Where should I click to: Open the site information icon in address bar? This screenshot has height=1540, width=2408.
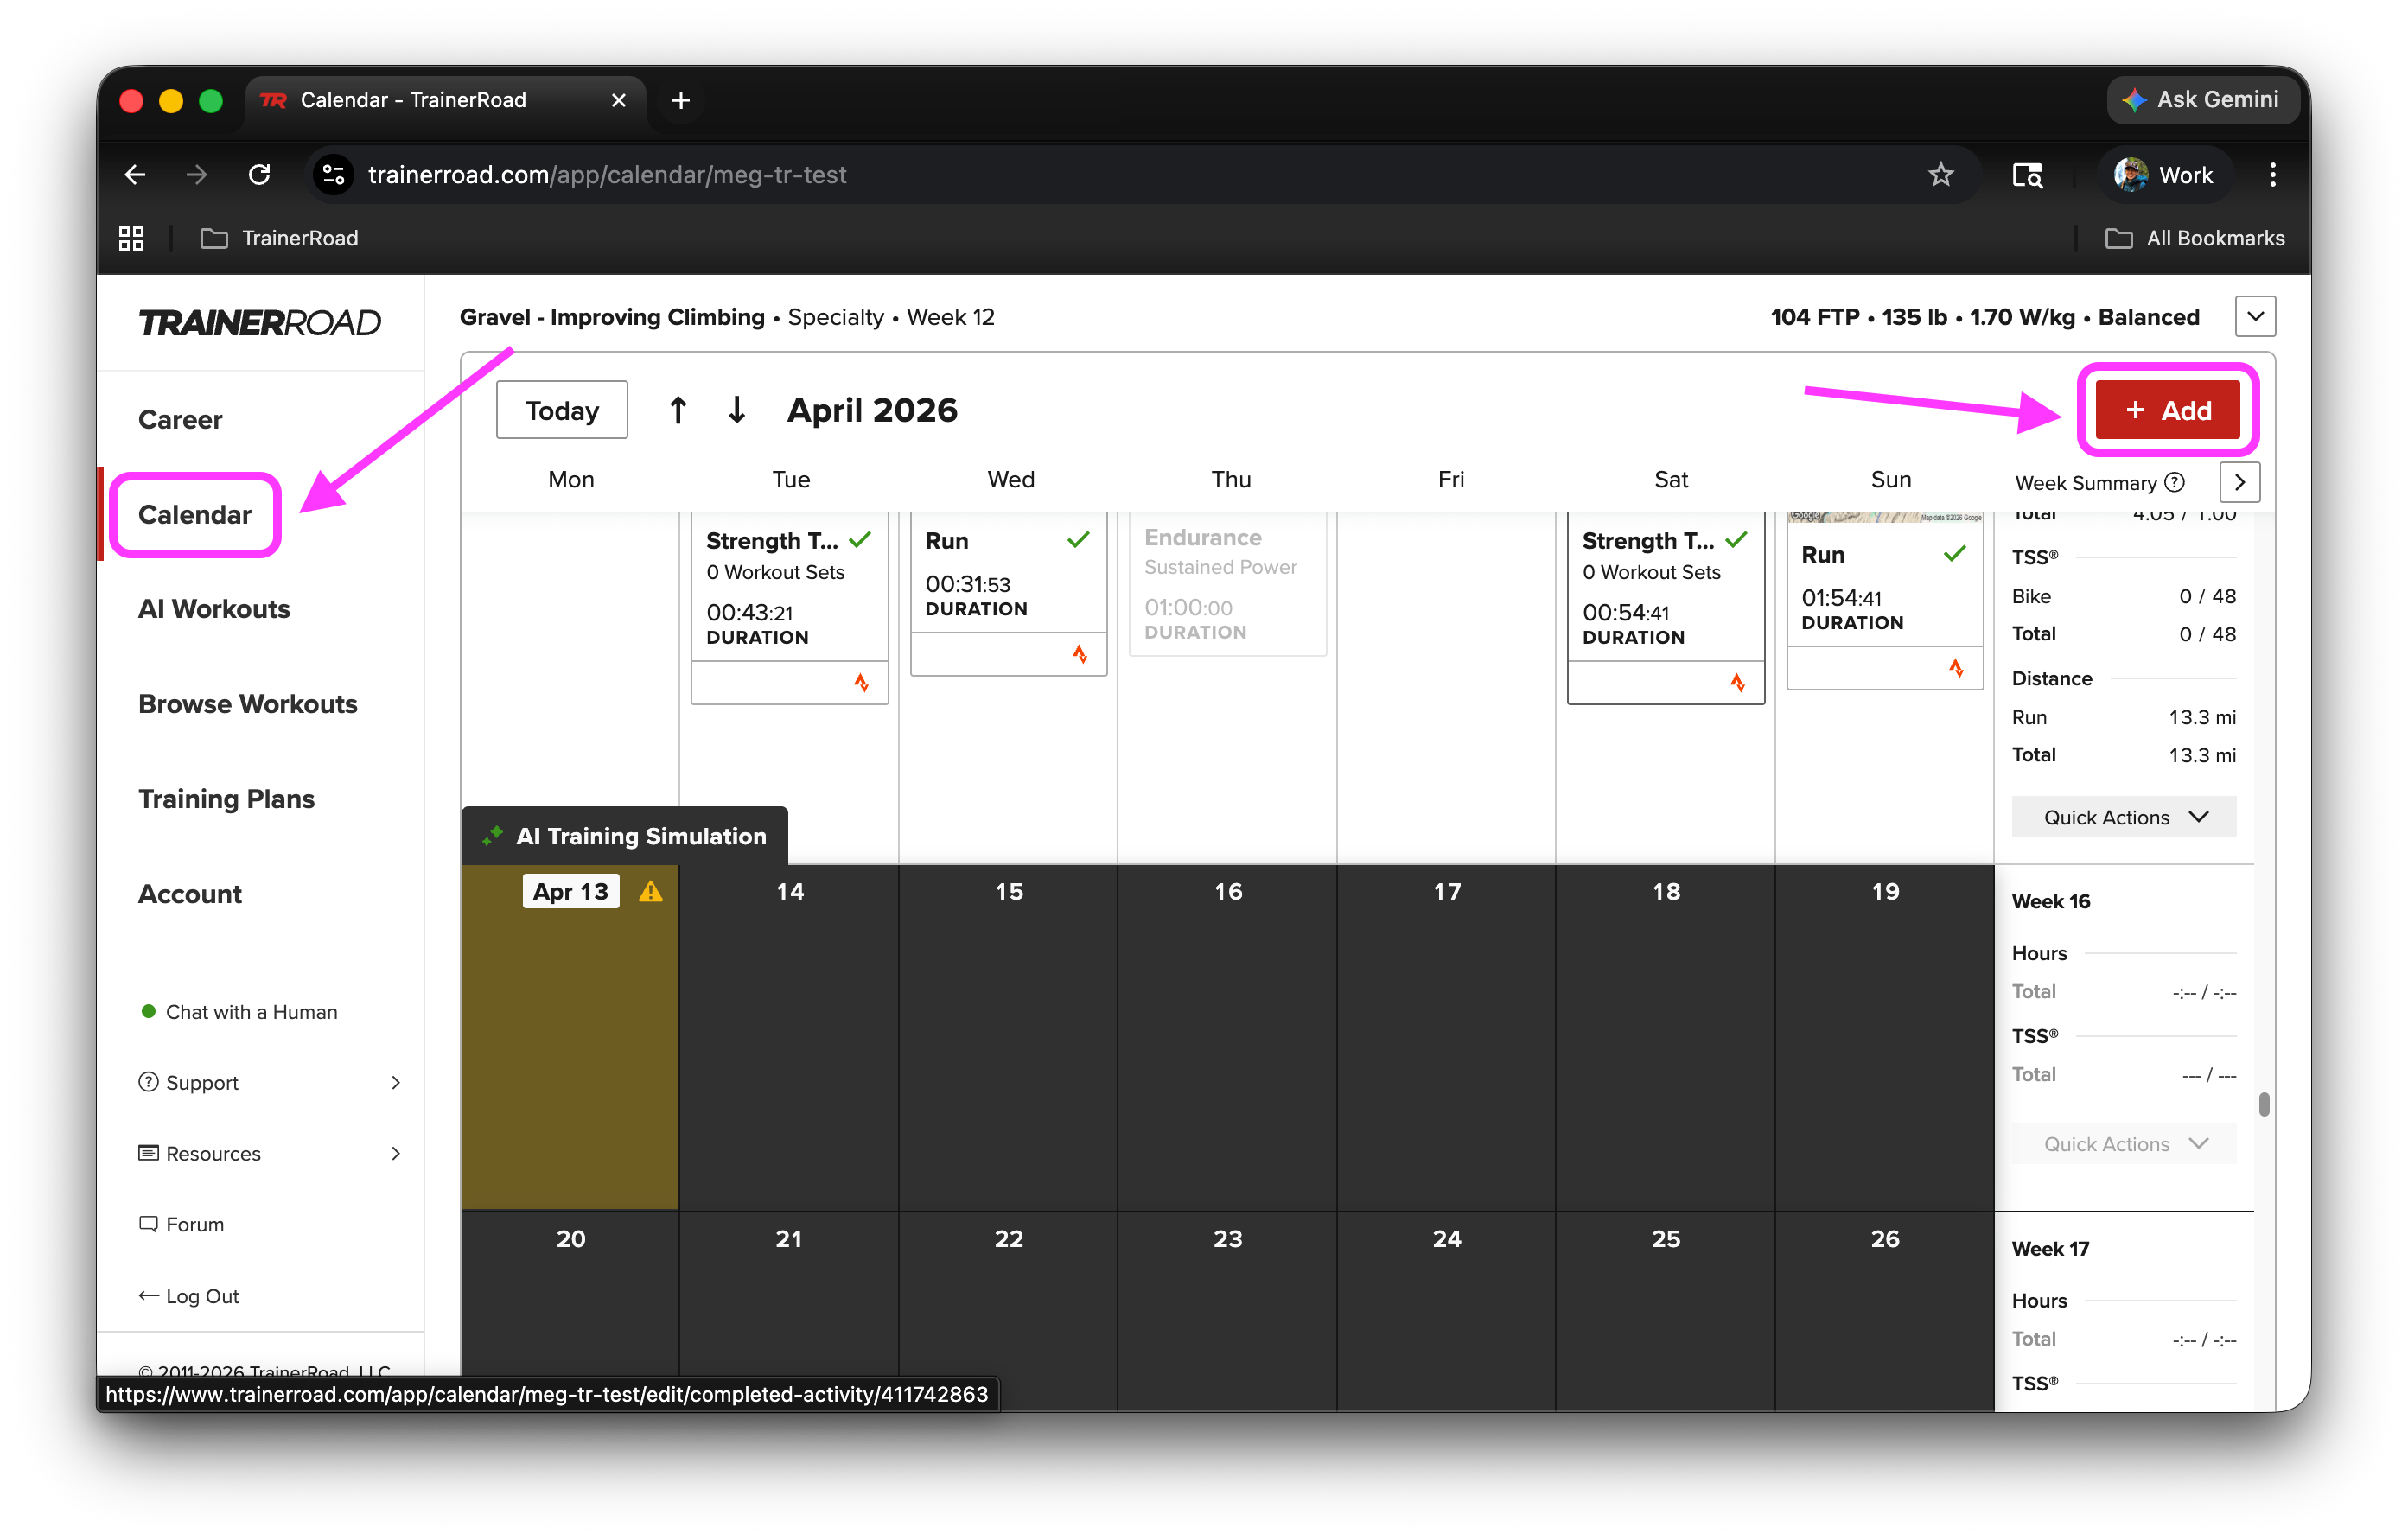[x=333, y=175]
